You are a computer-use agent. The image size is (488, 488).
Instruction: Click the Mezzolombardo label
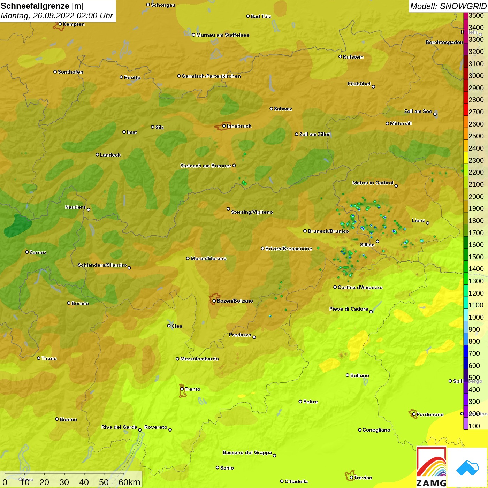click(x=199, y=359)
